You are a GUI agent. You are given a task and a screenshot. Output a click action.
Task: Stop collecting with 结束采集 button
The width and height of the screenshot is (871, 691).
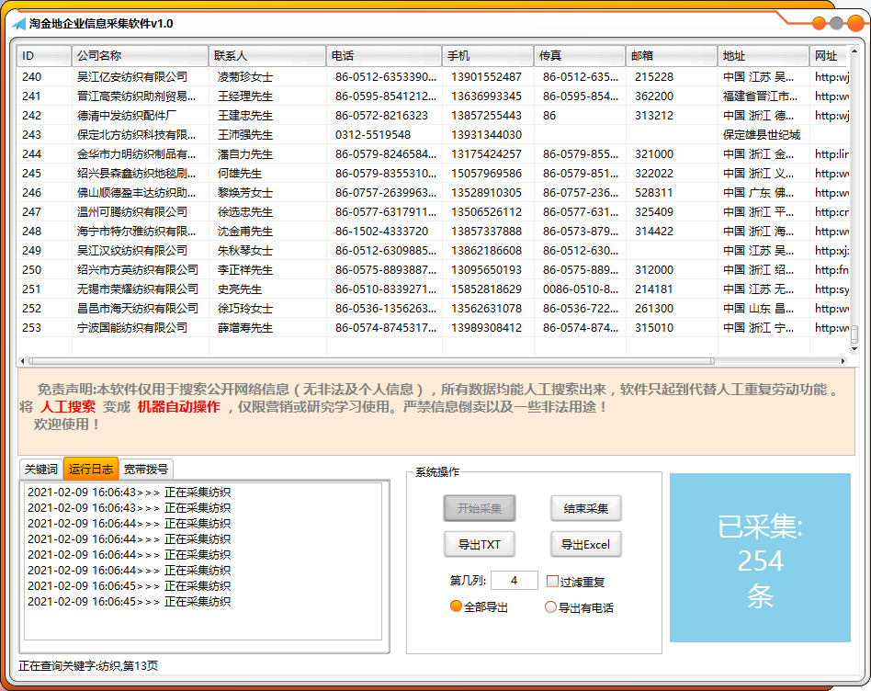coord(585,508)
